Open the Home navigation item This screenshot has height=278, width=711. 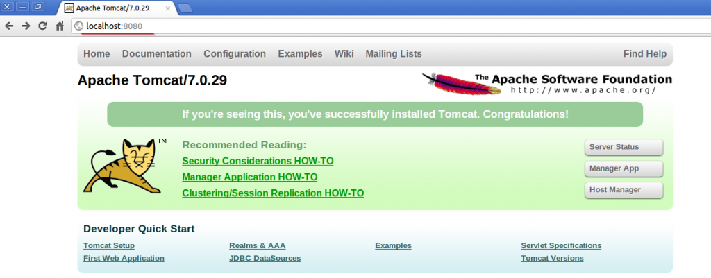pyautogui.click(x=97, y=54)
